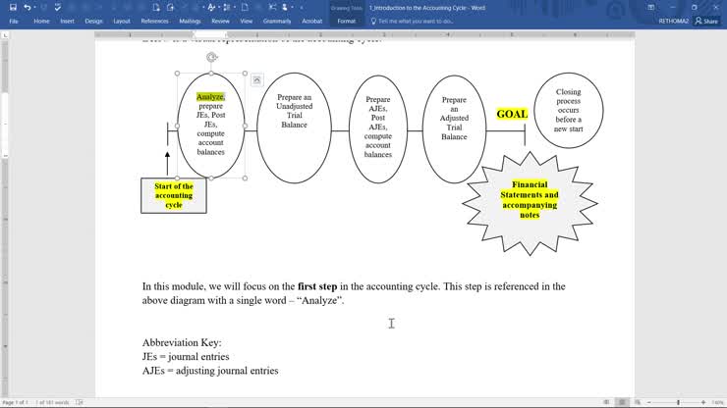Click the zoom slider handle
The height and width of the screenshot is (408, 727).
coord(678,402)
